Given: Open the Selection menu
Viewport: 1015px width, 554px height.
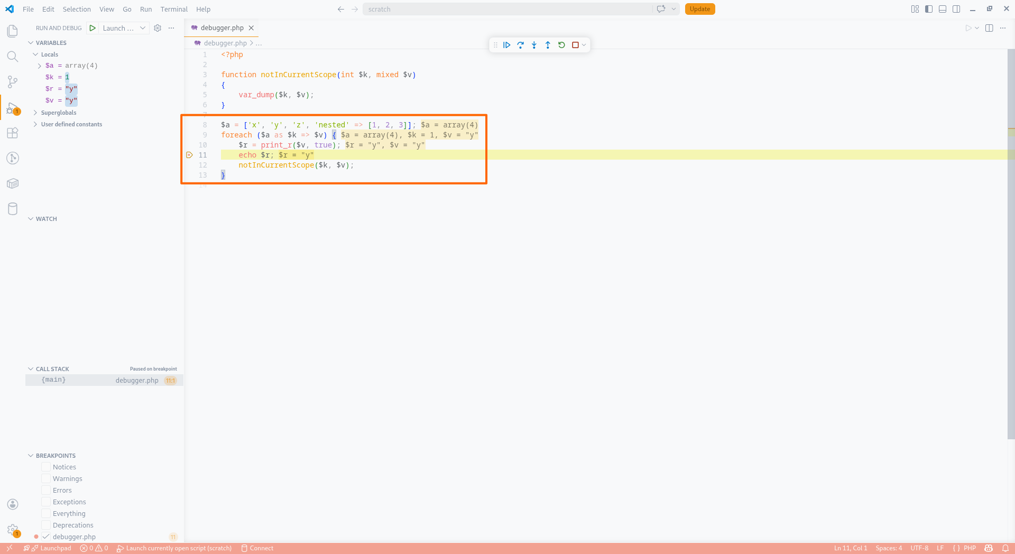Looking at the screenshot, I should pos(77,9).
